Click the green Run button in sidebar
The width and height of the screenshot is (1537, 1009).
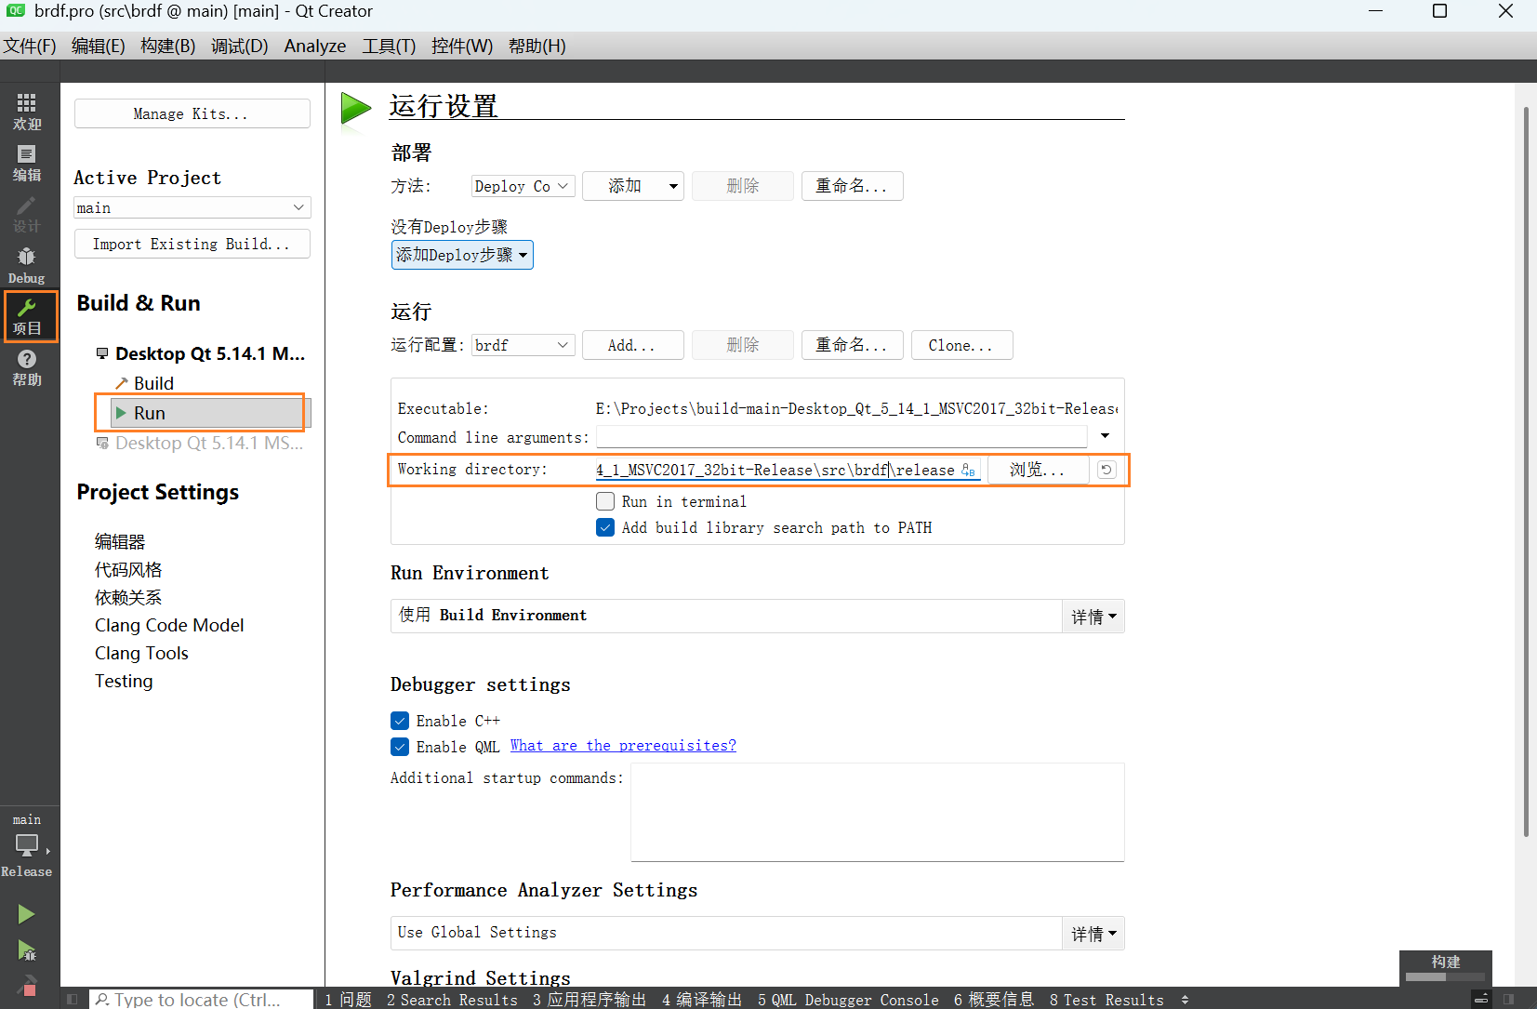click(x=26, y=914)
